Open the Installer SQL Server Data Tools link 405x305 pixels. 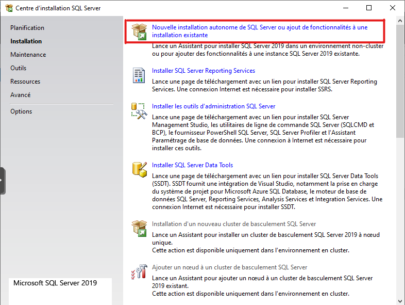(192, 165)
